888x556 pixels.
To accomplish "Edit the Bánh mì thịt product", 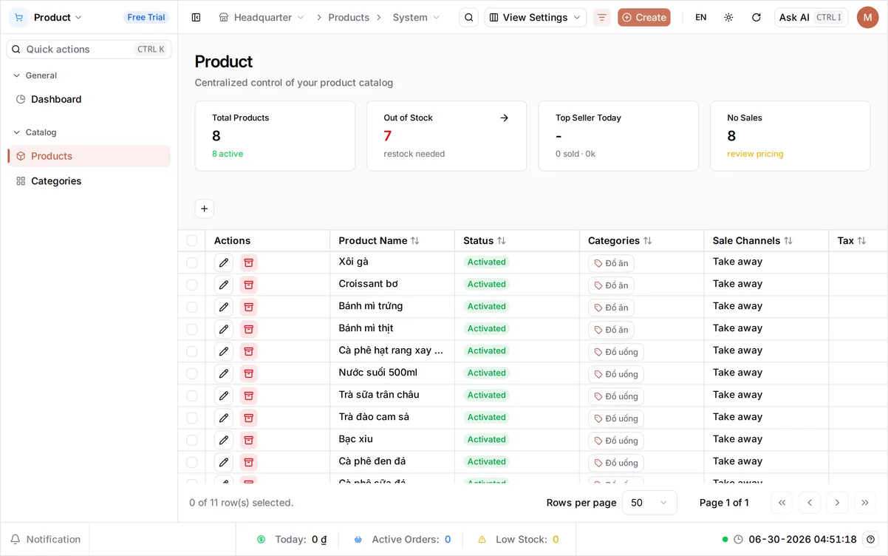I will click(x=224, y=329).
